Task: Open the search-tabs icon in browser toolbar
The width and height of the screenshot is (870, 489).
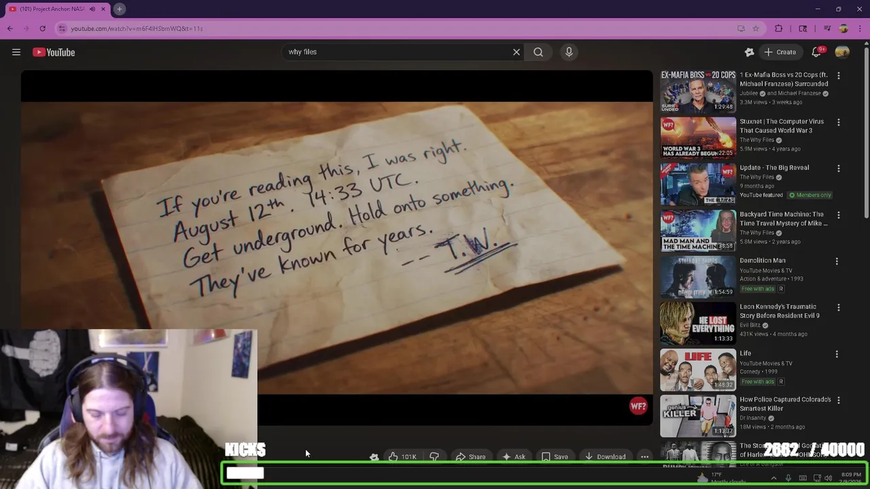Action: point(803,29)
